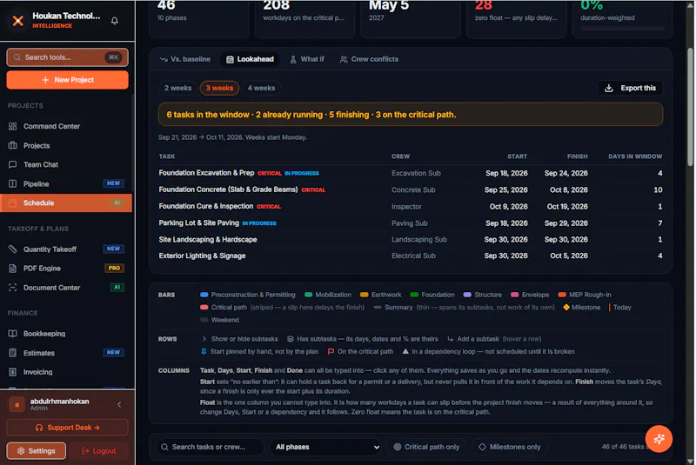The height and width of the screenshot is (465, 696).
Task: Click the Search tools input field
Action: (68, 57)
